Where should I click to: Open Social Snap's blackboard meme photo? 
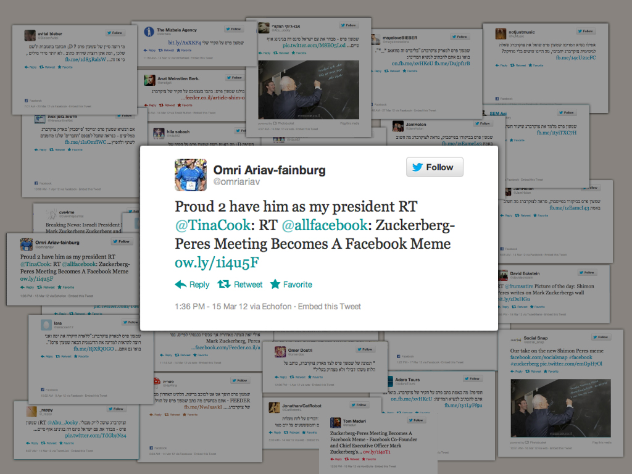560,408
